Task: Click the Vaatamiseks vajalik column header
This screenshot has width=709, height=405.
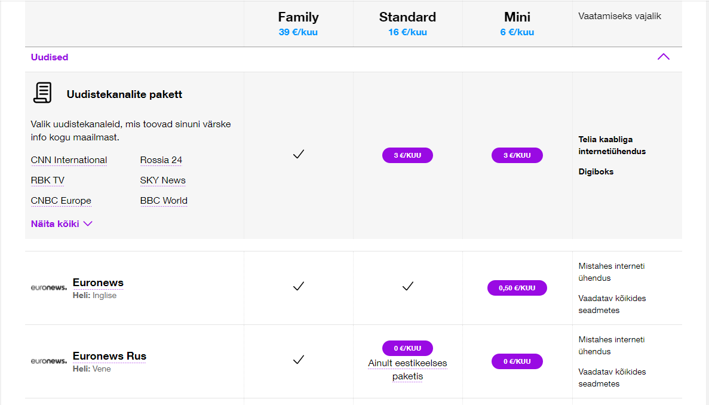Action: pyautogui.click(x=619, y=16)
